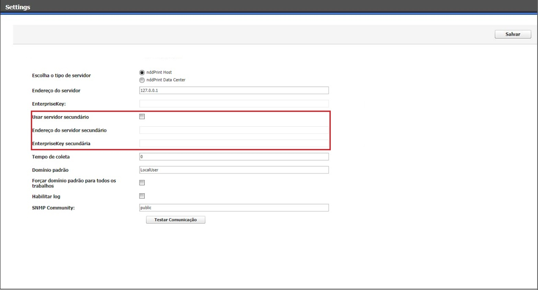This screenshot has height=290, width=538.
Task: Tick the Forçar domínio padrão checkbox
Action: 142,183
